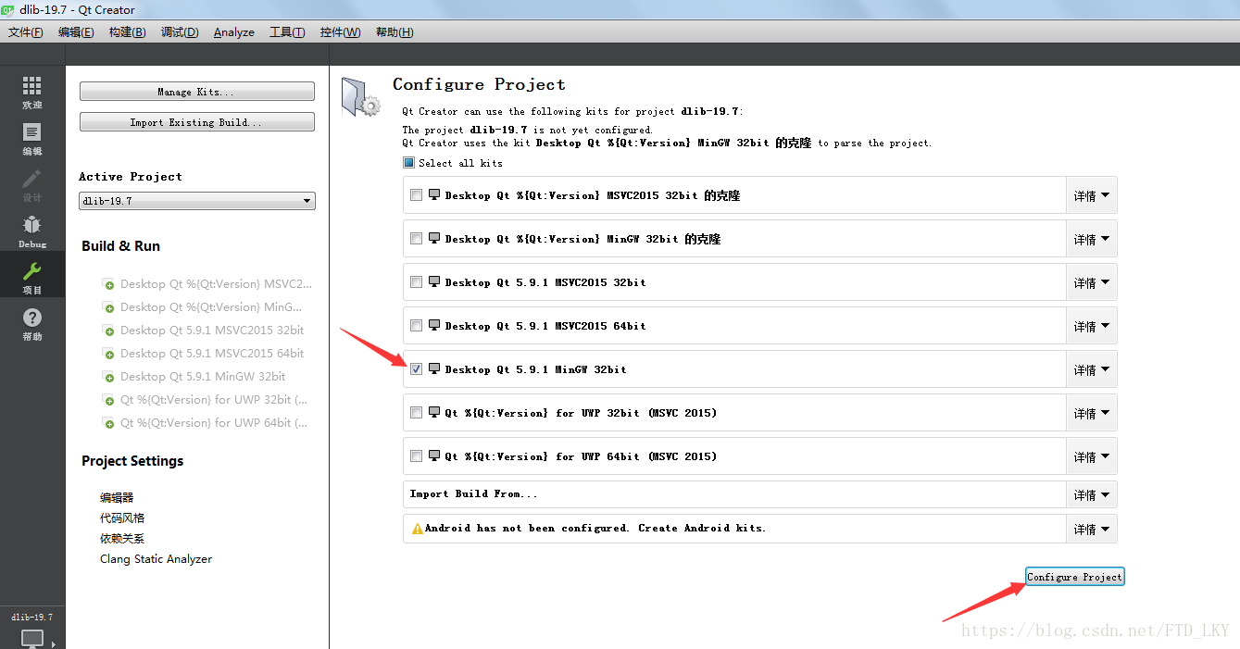Open the Welcome (欢迎) mode

point(32,93)
